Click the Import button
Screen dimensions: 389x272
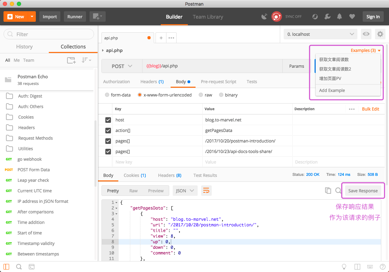(x=50, y=16)
